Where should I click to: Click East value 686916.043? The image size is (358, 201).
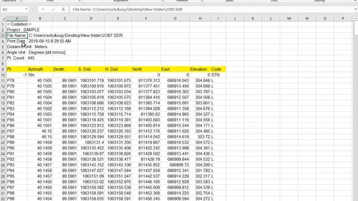pos(175,80)
